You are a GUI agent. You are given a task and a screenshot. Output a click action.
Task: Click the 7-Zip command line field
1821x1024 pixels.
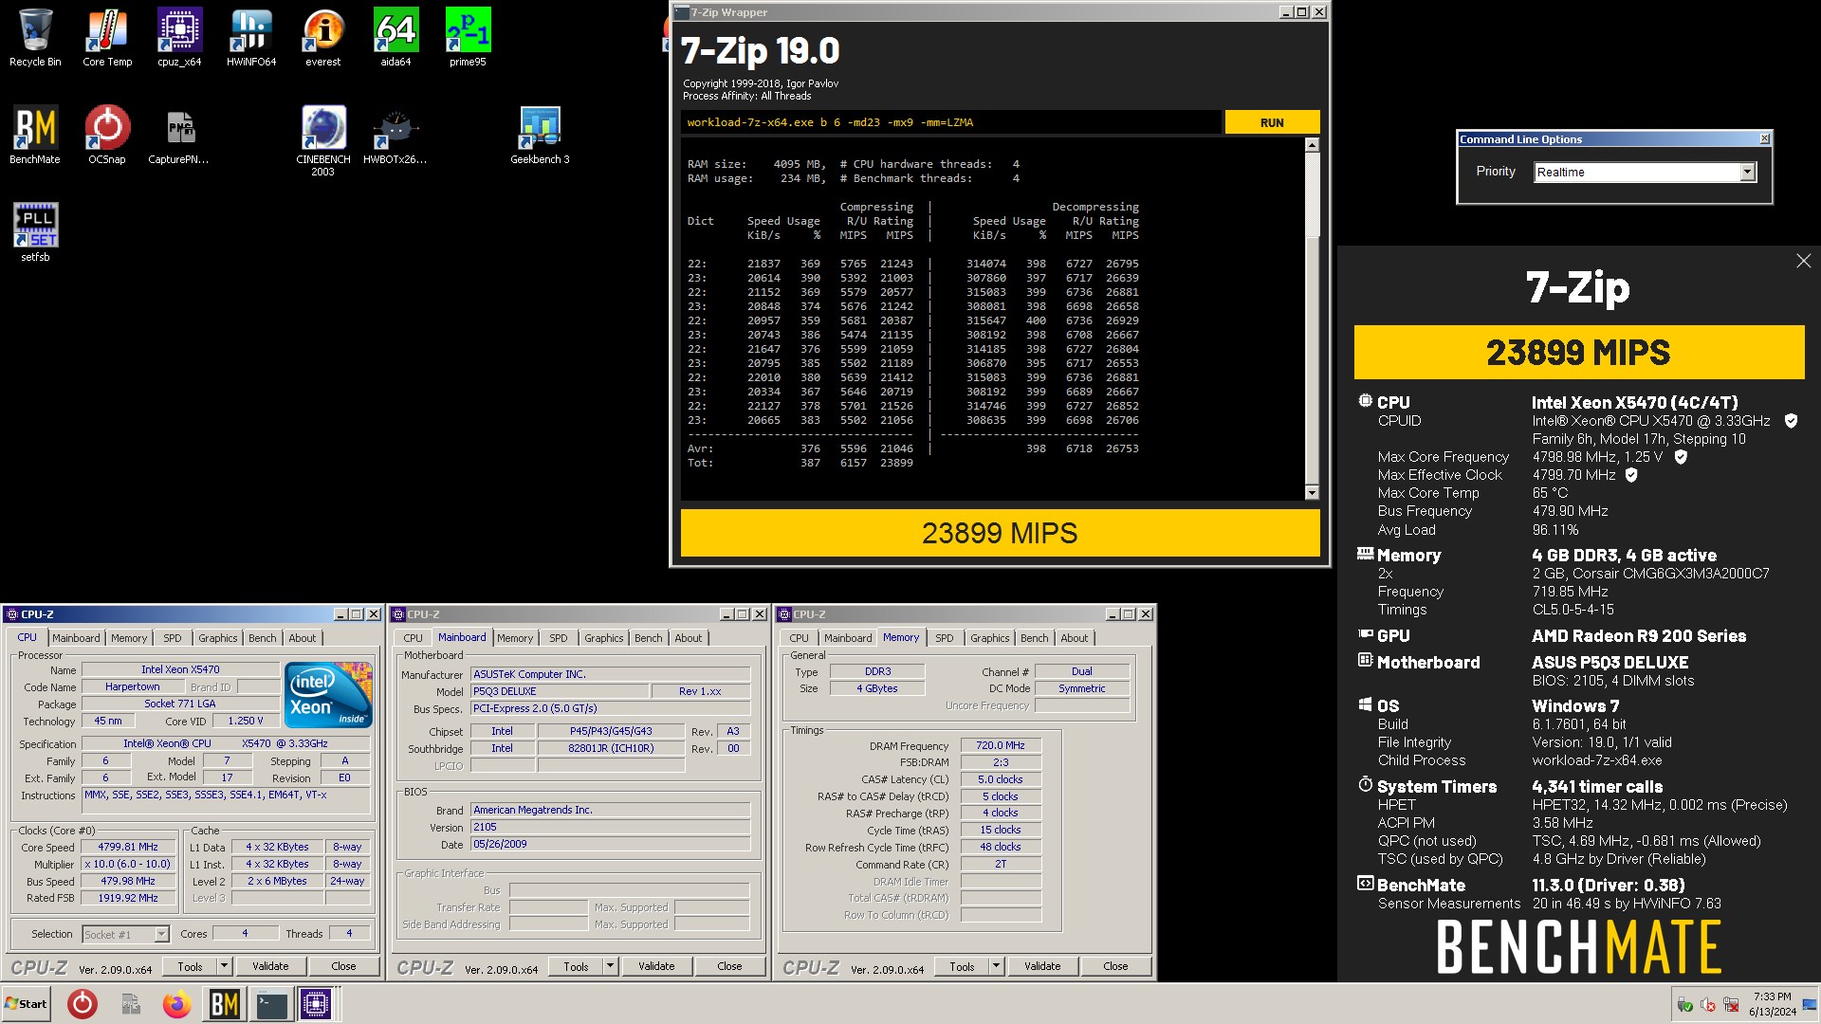951,122
